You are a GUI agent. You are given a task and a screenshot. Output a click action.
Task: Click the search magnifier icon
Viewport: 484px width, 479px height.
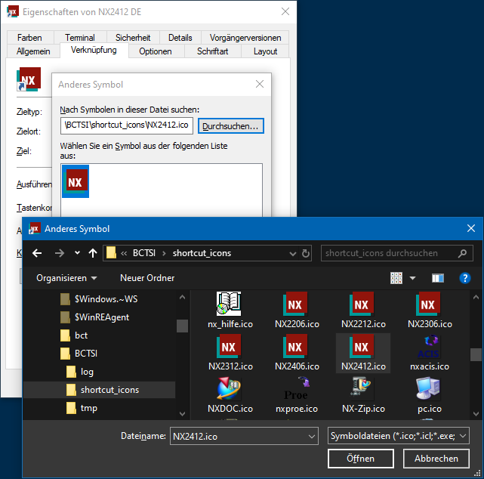tap(462, 254)
